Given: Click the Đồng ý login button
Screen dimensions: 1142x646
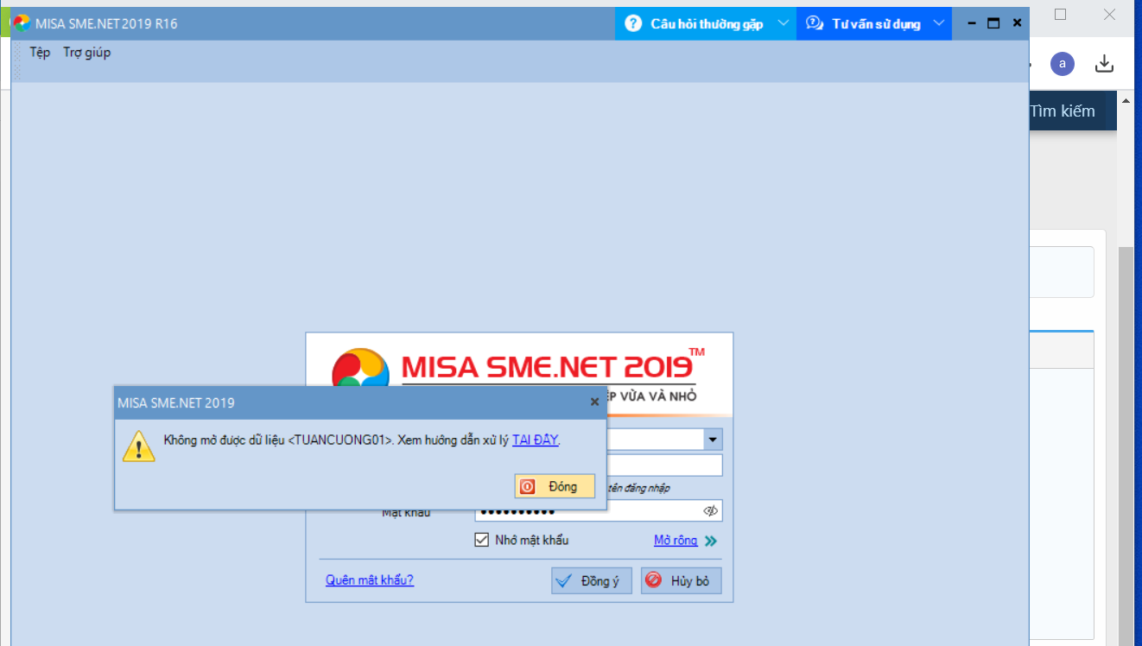Looking at the screenshot, I should (592, 581).
